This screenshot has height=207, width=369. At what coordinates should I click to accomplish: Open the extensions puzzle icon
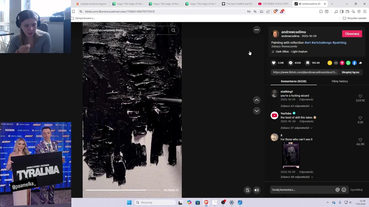(x=321, y=11)
